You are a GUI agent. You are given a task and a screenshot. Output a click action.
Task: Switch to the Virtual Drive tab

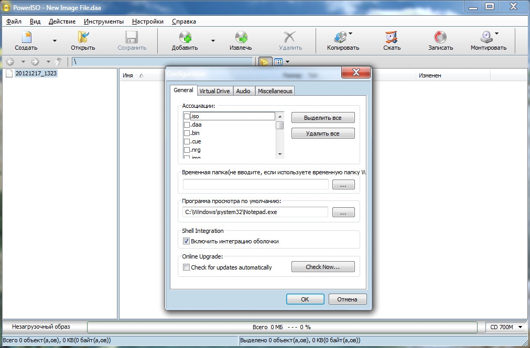pyautogui.click(x=214, y=91)
